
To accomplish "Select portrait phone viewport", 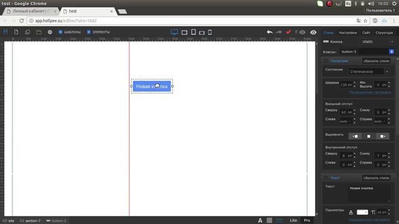I will pyautogui.click(x=210, y=32).
